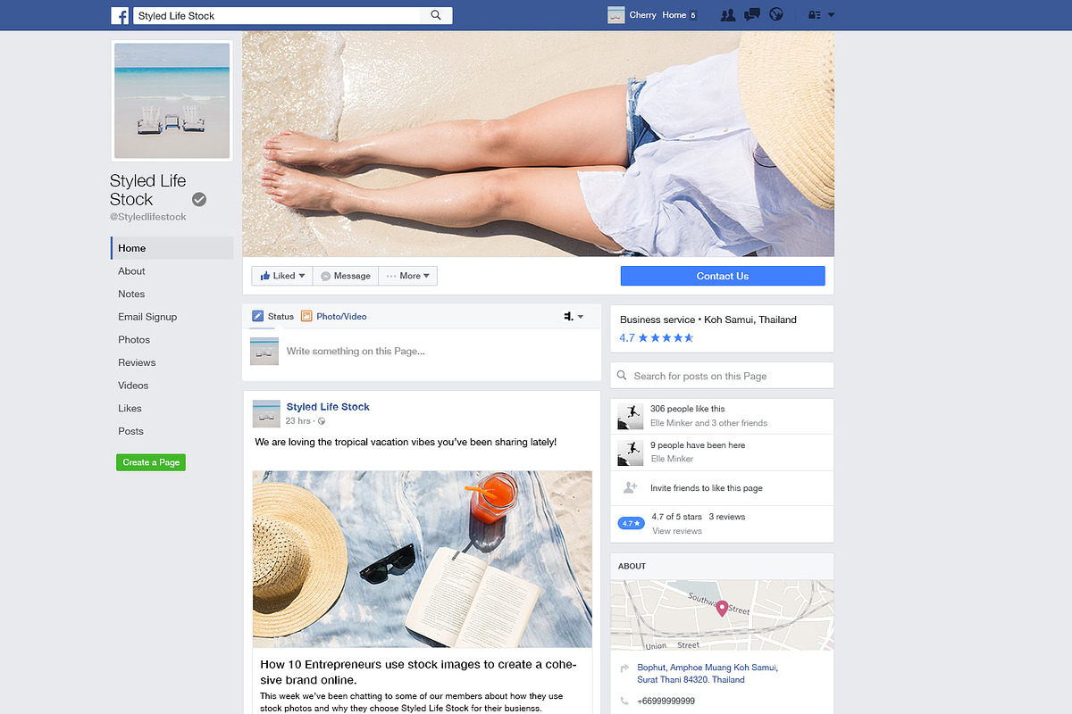The height and width of the screenshot is (714, 1072).
Task: Click the phone icon beside +66999999999
Action: click(x=623, y=702)
